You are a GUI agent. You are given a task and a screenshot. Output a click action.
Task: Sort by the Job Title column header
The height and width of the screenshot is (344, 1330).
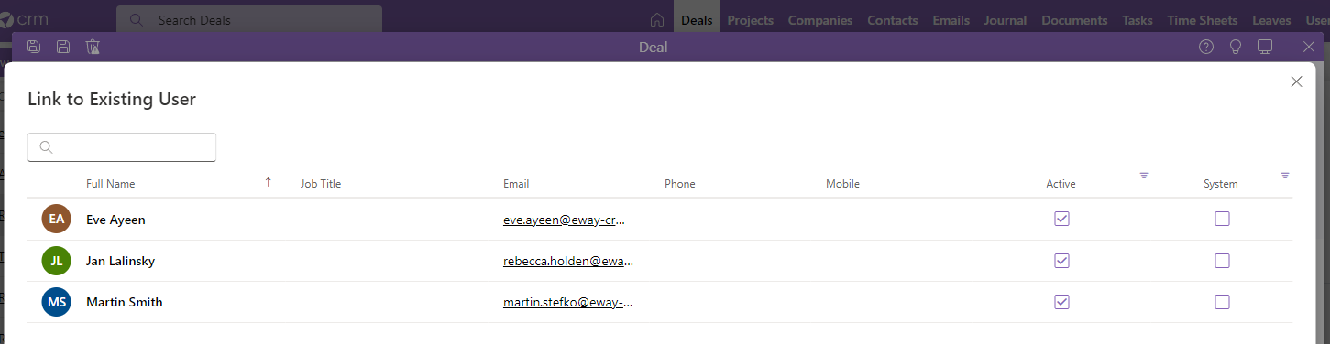point(321,184)
